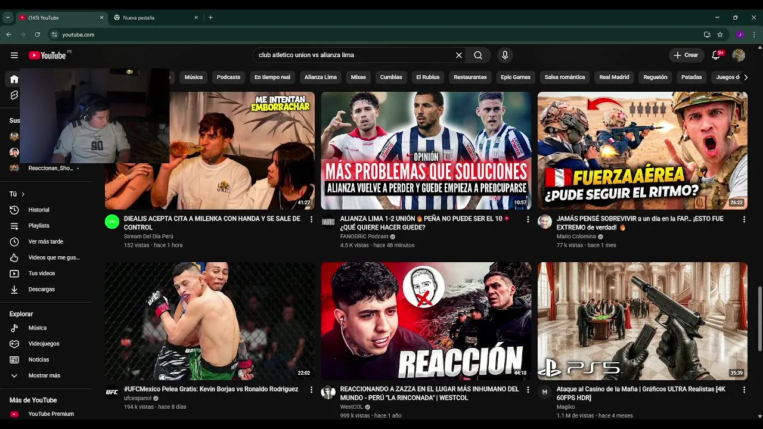Select the El Rubius chip
Image resolution: width=763 pixels, height=429 pixels.
tap(428, 77)
